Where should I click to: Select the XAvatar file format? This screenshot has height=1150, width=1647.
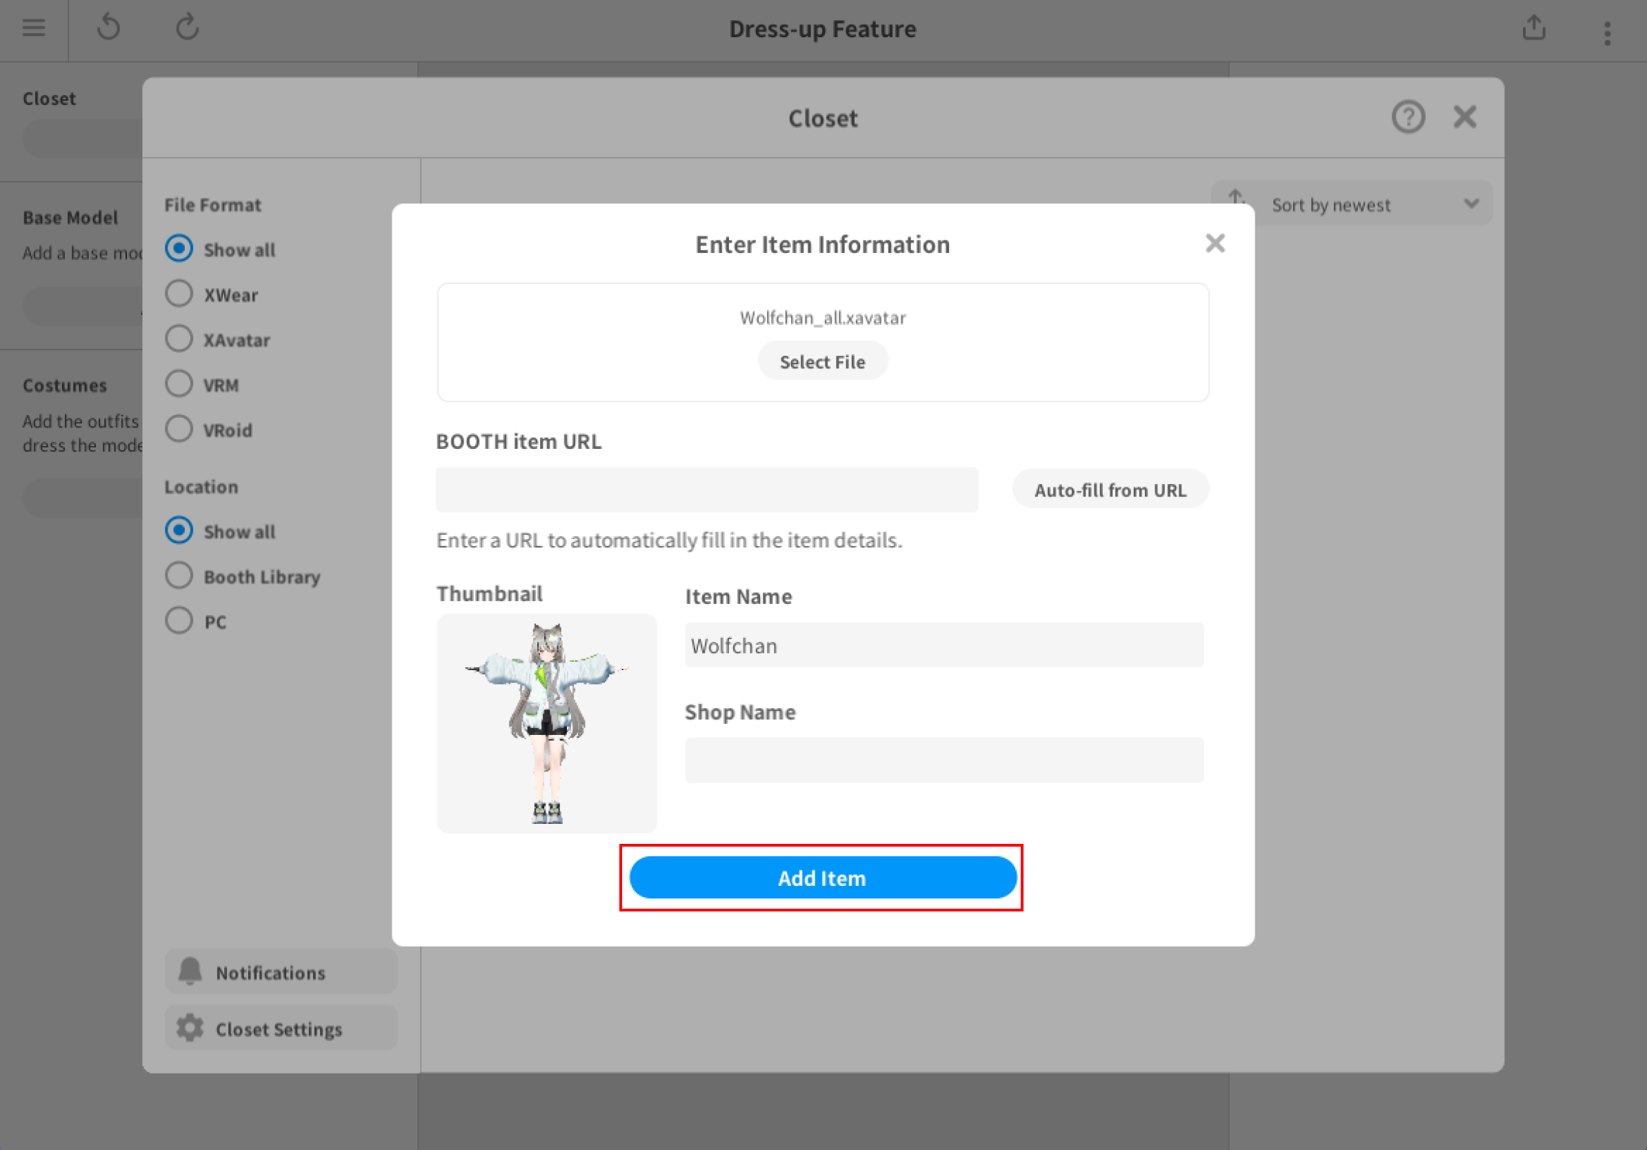click(x=179, y=339)
